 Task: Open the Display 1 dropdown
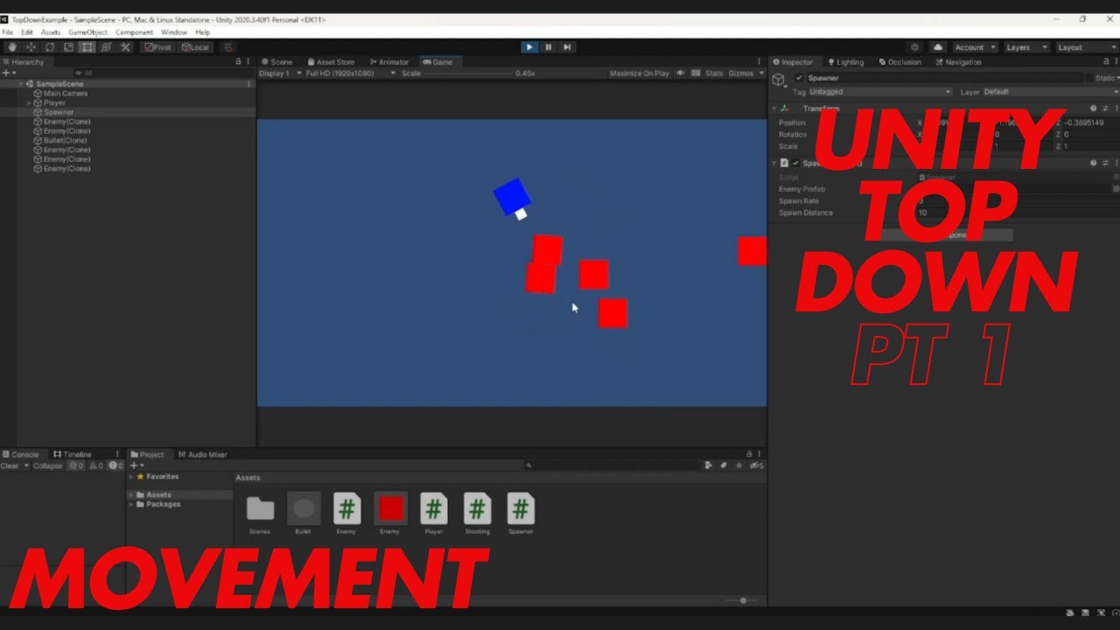279,73
